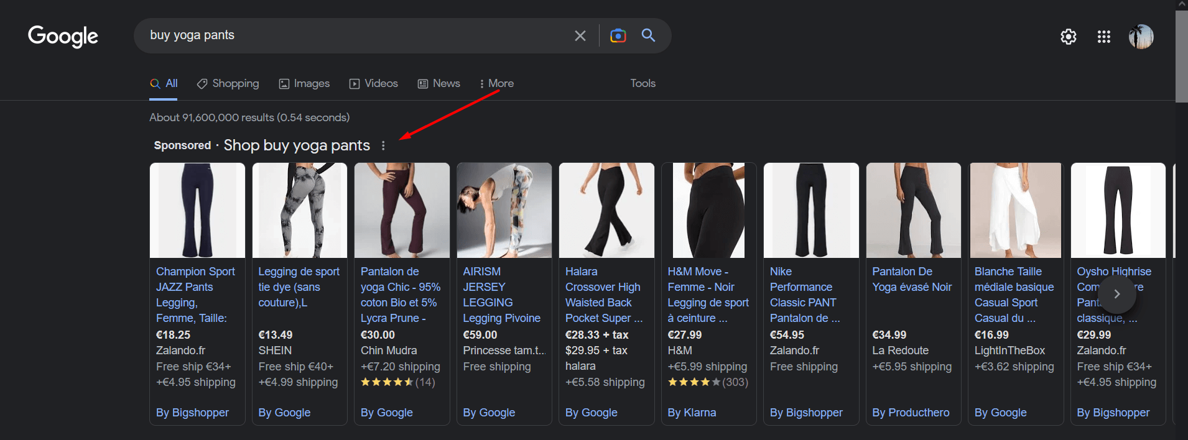Click By Bigshopper under Oysho card
This screenshot has width=1188, height=440.
click(x=1113, y=413)
